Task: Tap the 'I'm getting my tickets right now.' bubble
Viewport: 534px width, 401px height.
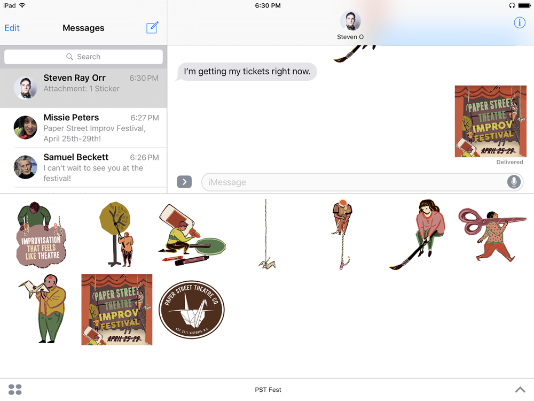Action: tap(247, 72)
